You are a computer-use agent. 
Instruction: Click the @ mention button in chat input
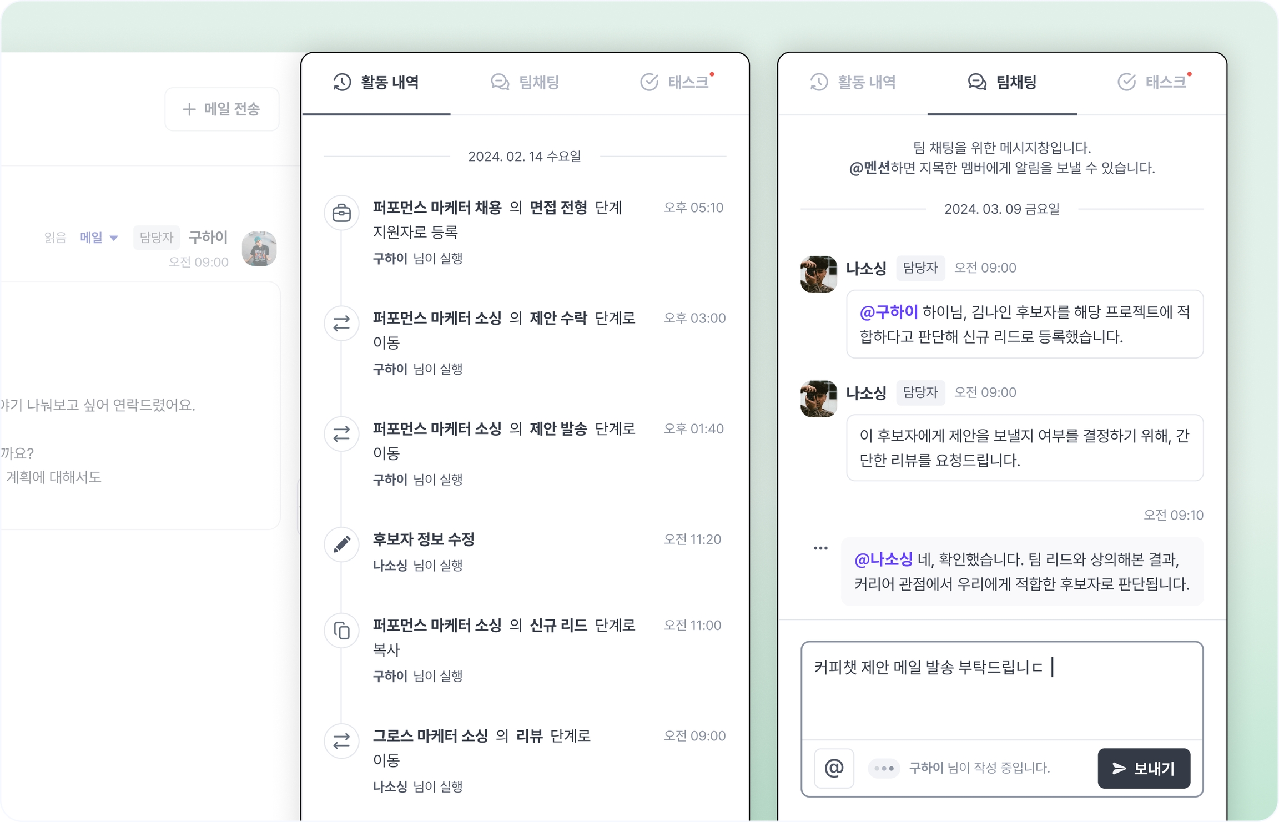point(834,768)
